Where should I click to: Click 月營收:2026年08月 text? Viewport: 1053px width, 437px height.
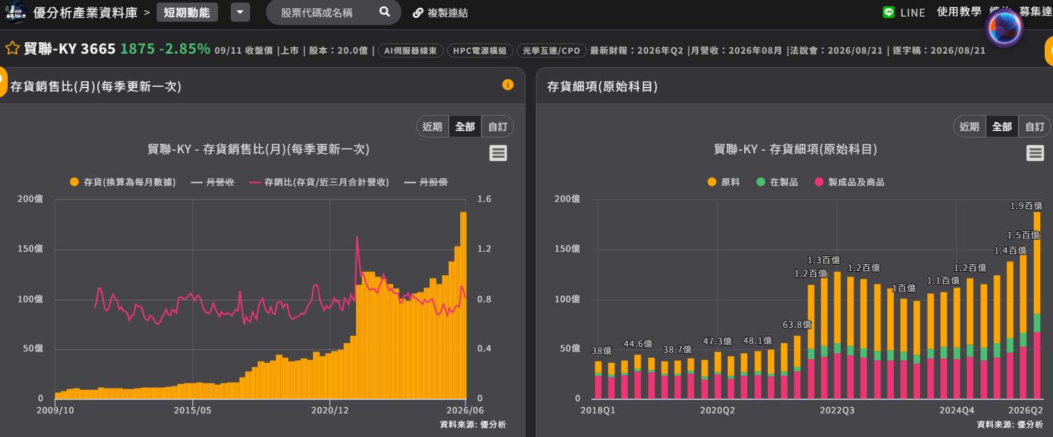737,50
